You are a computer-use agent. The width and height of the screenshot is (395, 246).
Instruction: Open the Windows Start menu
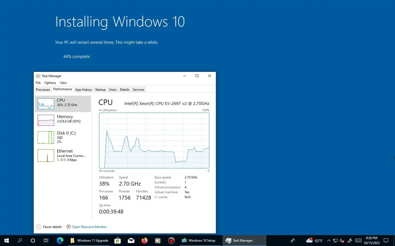(x=7, y=241)
